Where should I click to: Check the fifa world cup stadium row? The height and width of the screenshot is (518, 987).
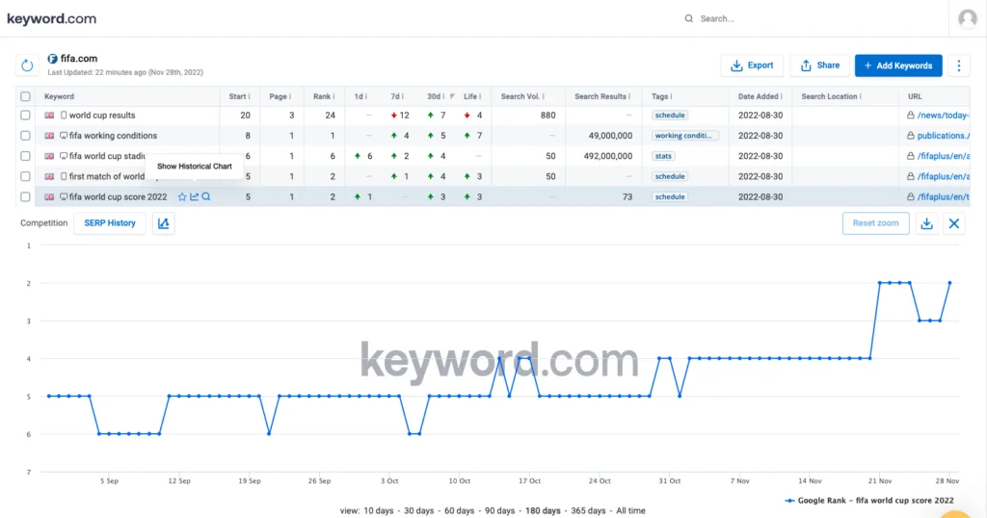pyautogui.click(x=25, y=156)
